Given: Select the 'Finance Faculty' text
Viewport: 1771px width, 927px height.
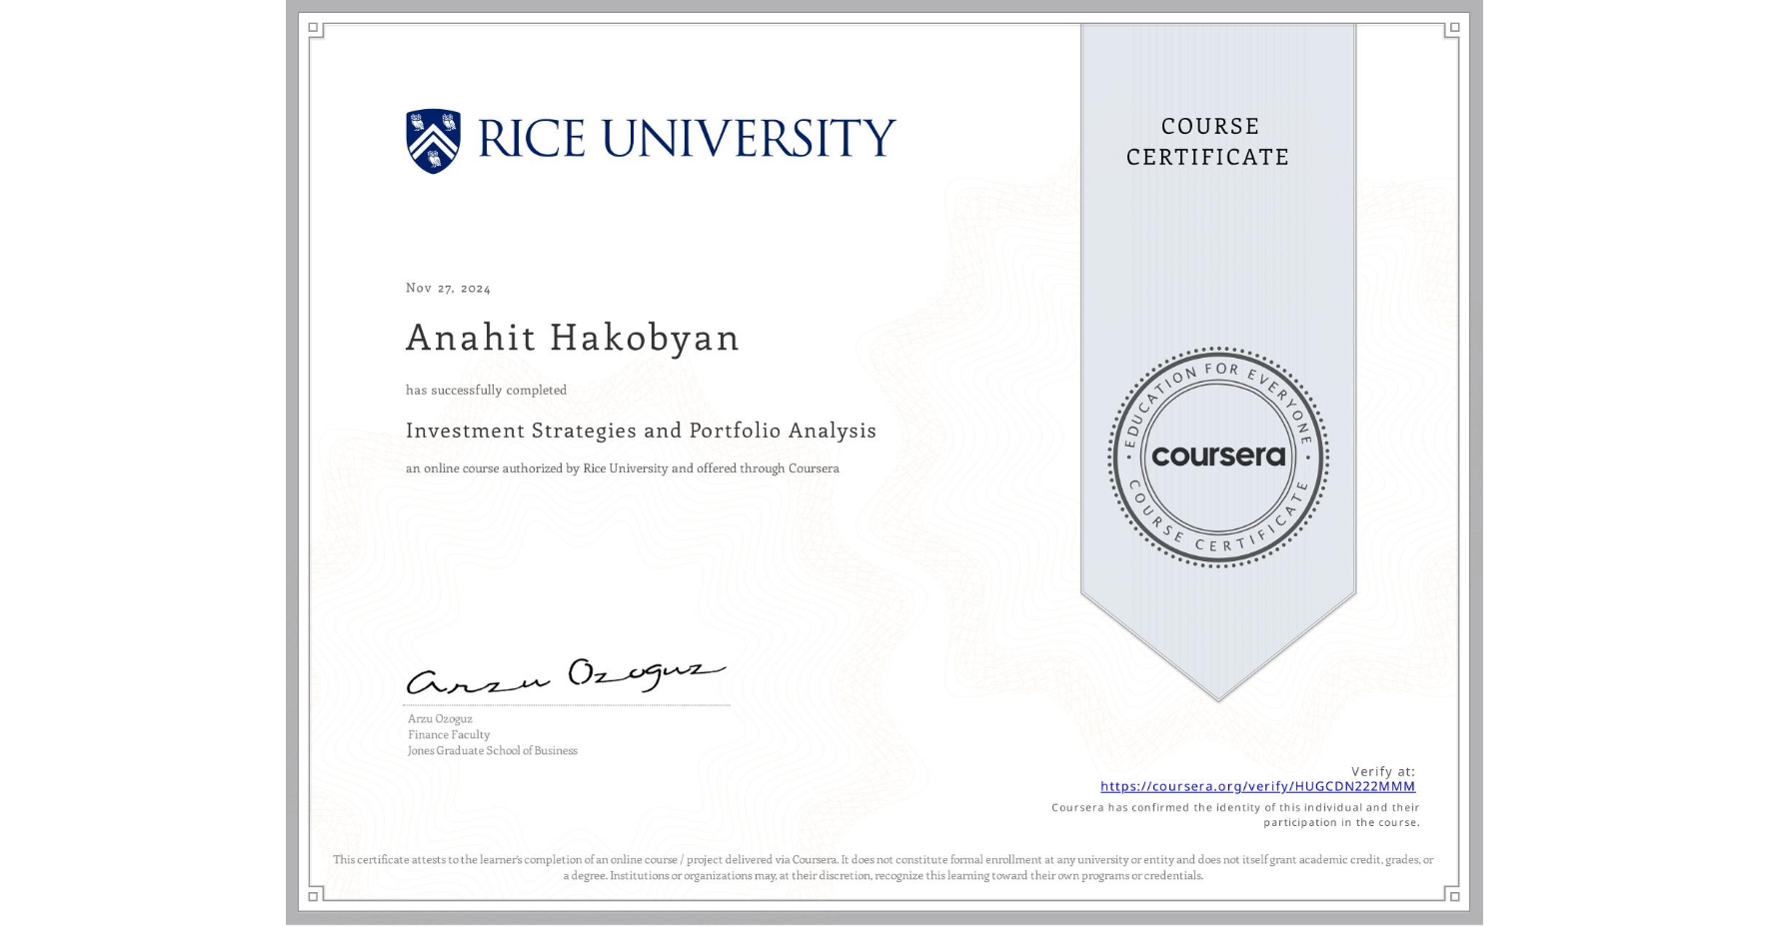Looking at the screenshot, I should [x=448, y=734].
